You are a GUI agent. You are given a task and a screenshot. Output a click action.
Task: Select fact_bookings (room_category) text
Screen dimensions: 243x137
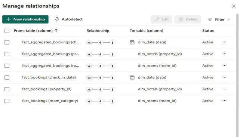click(x=50, y=101)
